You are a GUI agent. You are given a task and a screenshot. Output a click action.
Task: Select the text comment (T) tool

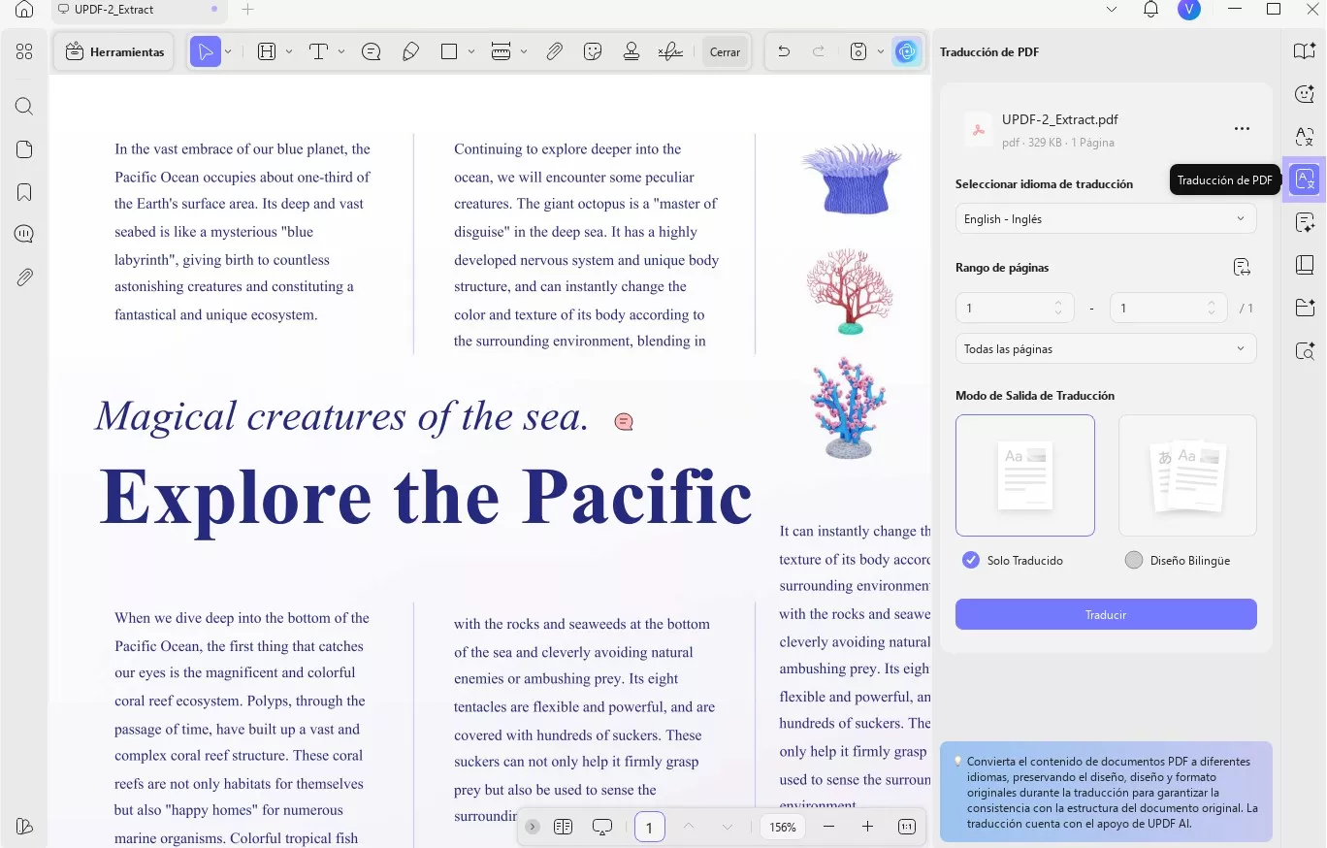(x=318, y=52)
